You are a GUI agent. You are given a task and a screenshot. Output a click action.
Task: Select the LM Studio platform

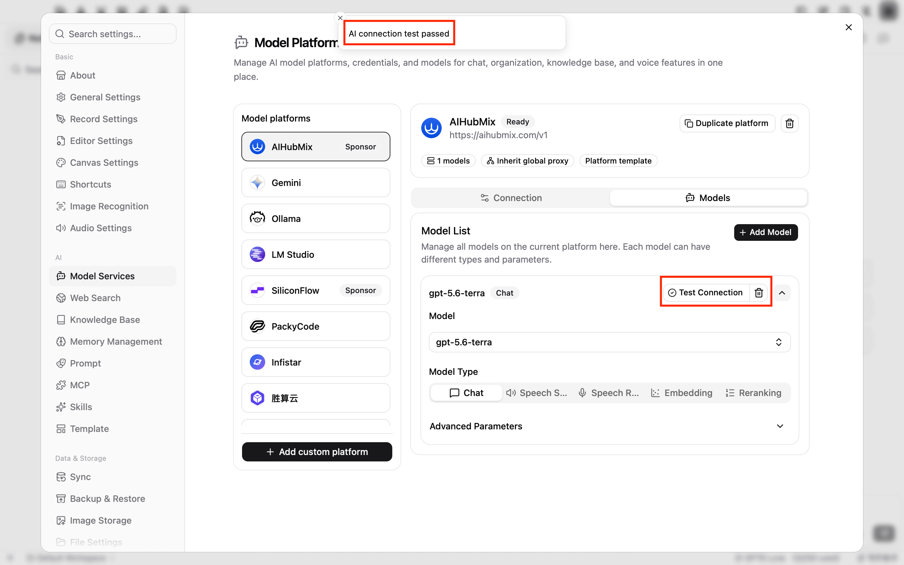coord(315,254)
